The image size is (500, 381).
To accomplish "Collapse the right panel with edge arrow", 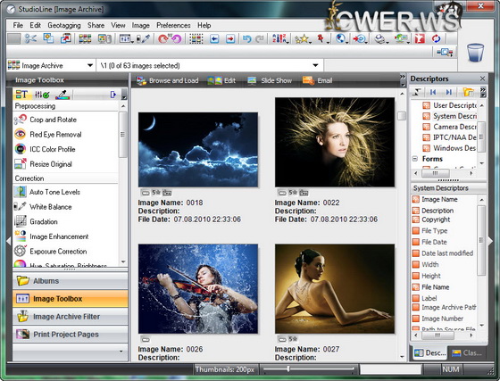I will coord(490,241).
